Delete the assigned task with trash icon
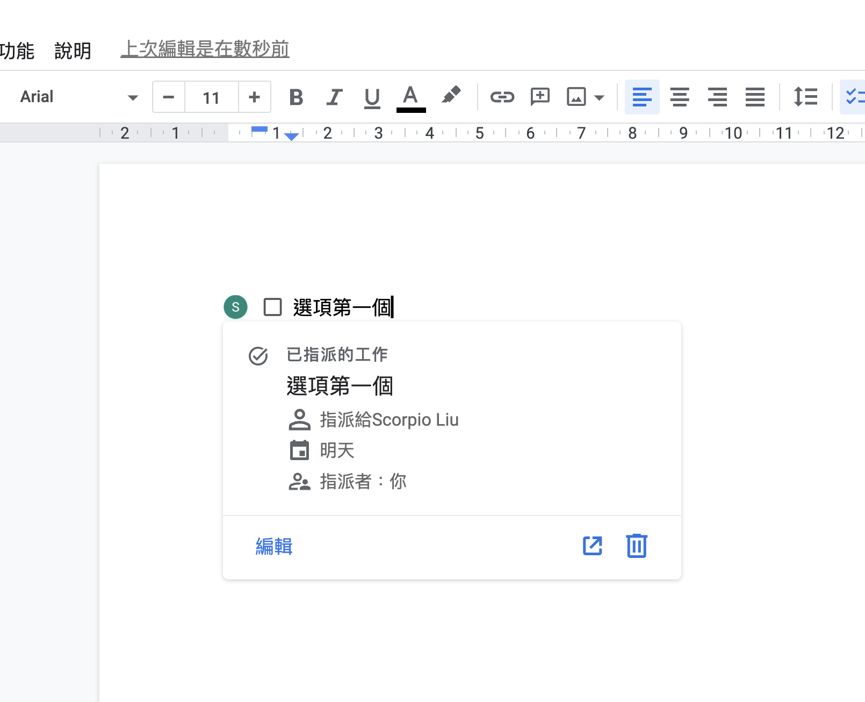The width and height of the screenshot is (865, 702). coord(636,546)
